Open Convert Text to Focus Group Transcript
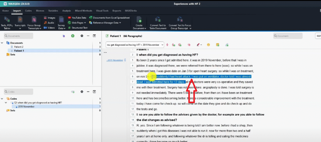The width and height of the screenshot is (321, 142). click(180, 23)
